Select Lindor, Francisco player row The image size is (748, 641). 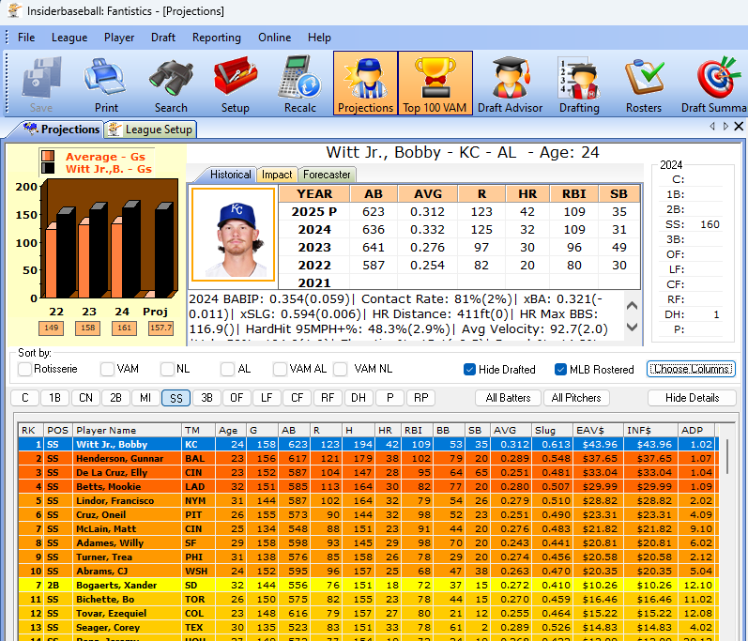(367, 501)
